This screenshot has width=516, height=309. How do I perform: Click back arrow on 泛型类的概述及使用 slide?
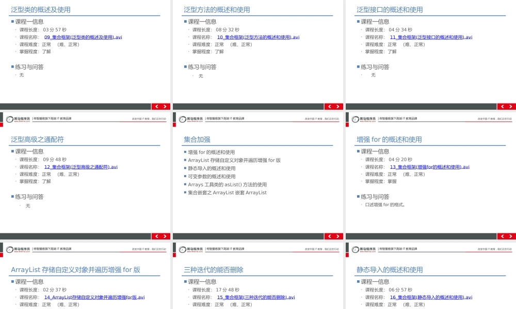click(x=156, y=106)
